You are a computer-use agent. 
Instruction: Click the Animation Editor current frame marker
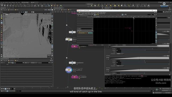click(134, 18)
